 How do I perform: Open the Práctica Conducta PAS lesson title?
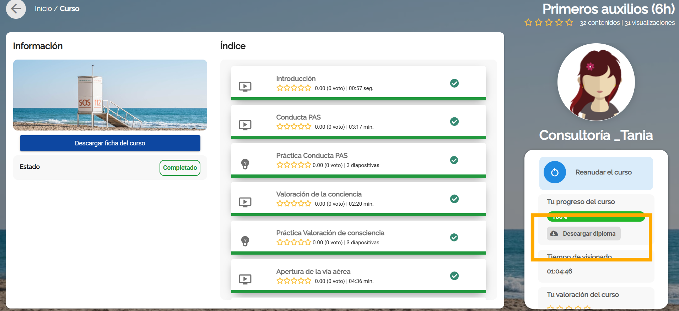coord(312,156)
